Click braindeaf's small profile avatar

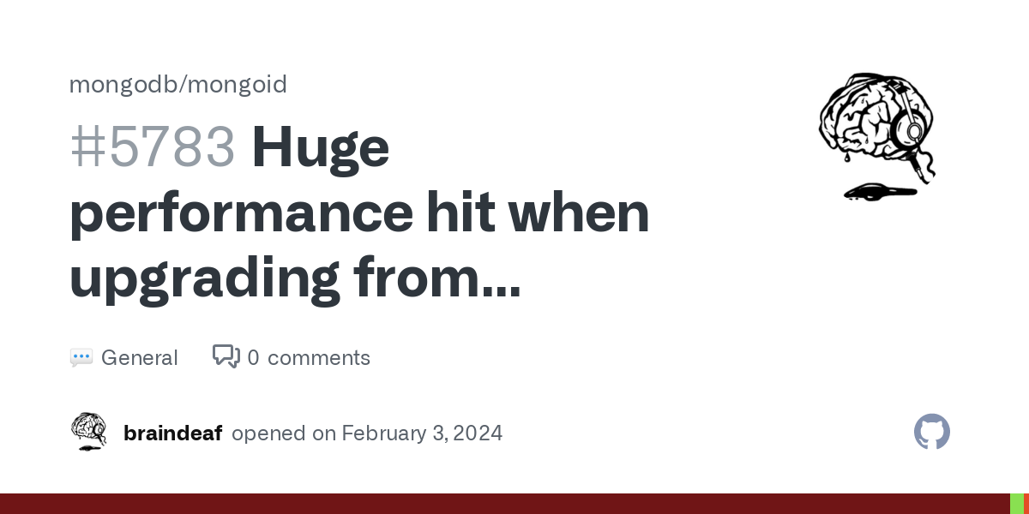(x=88, y=432)
